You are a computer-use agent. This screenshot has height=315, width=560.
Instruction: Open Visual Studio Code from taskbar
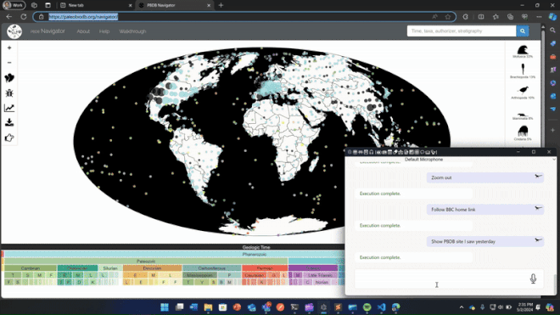[381, 307]
